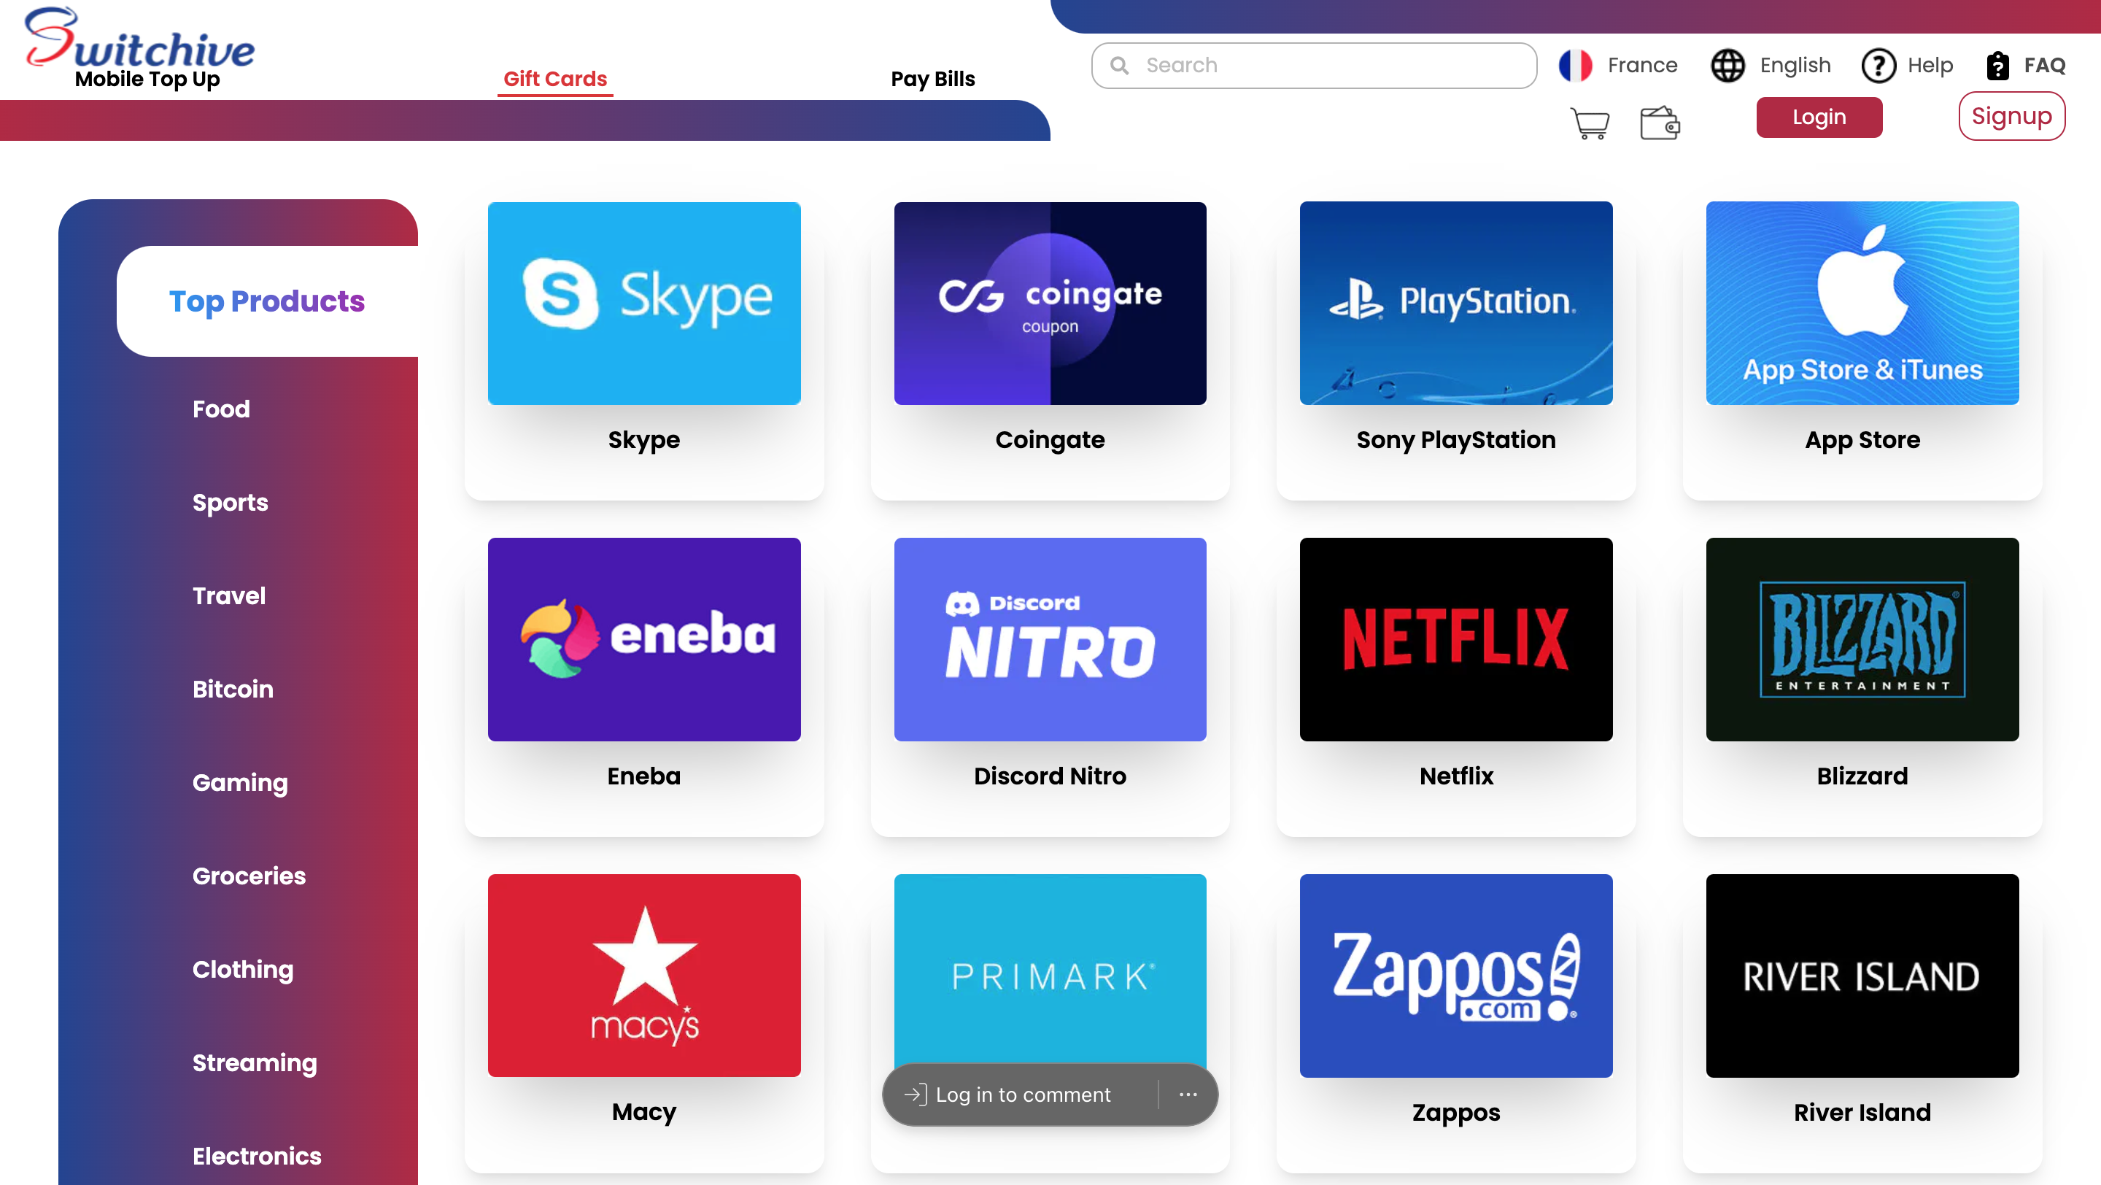The height and width of the screenshot is (1185, 2101).
Task: Click the Help question mark icon
Action: [1878, 65]
